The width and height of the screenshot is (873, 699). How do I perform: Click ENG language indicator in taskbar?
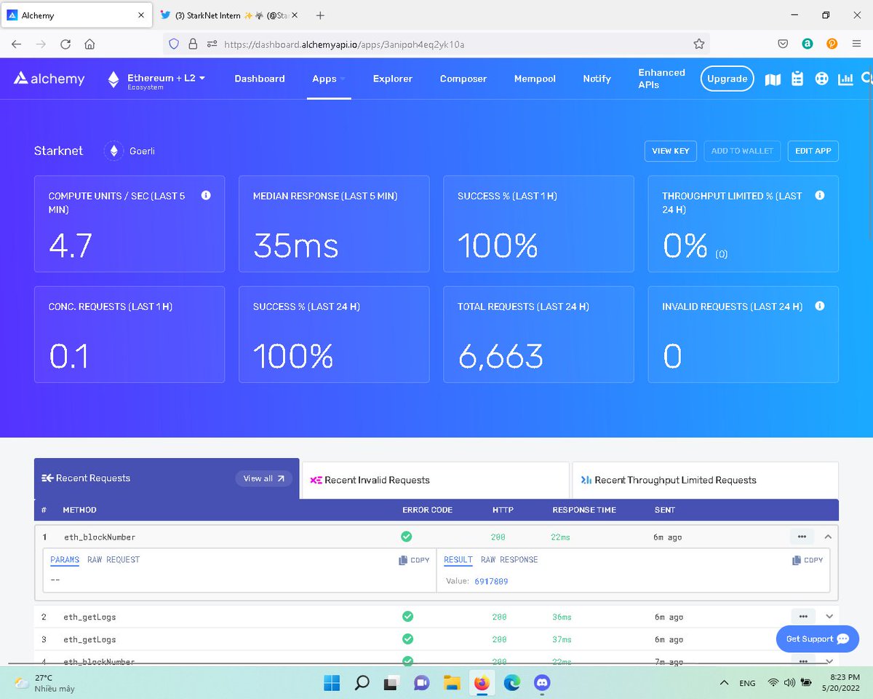(x=747, y=683)
